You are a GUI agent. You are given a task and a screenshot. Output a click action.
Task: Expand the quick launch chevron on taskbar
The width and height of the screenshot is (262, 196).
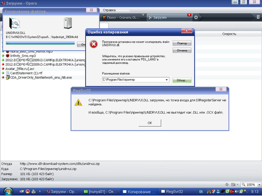[x=40, y=191]
